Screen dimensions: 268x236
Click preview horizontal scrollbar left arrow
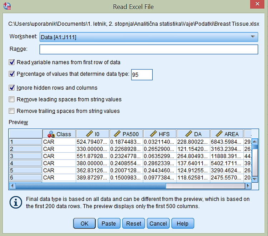pos(12,186)
